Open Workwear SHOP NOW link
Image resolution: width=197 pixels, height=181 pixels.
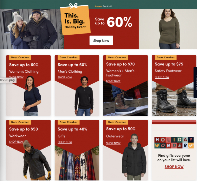coord(16,142)
